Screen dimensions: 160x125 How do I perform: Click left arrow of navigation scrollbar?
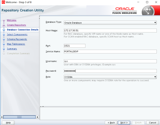pos(2,117)
